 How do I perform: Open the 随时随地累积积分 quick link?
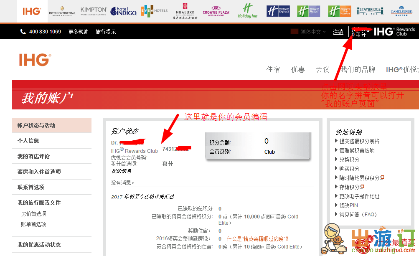(x=359, y=178)
